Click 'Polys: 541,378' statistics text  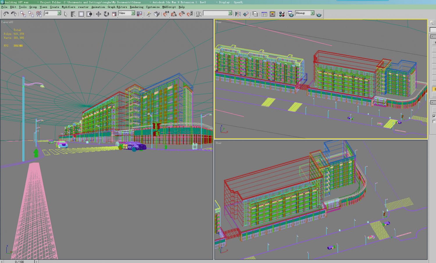[x=14, y=34]
